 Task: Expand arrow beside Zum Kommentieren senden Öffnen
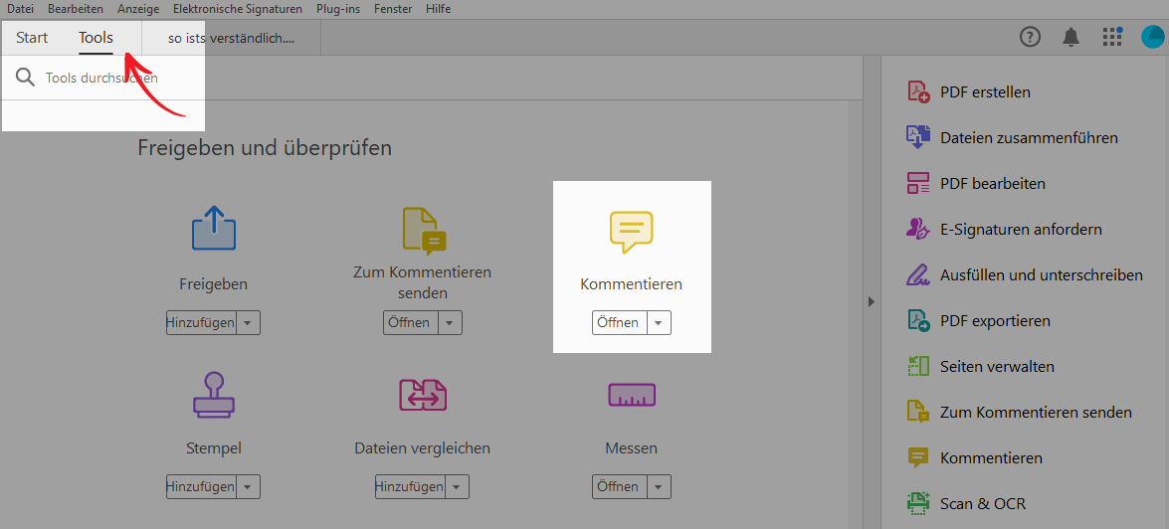pyautogui.click(x=450, y=322)
